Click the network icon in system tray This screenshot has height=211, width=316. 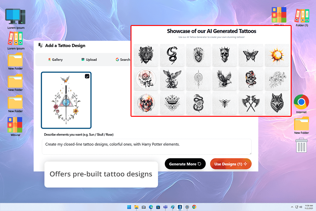[x=297, y=207]
